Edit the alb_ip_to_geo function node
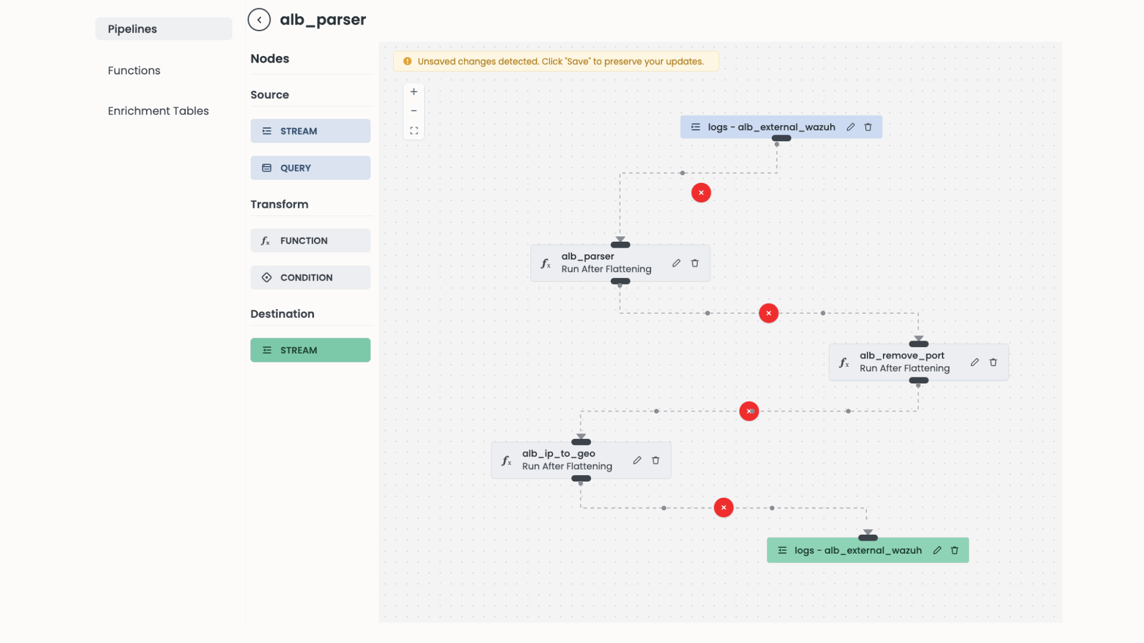 (637, 460)
